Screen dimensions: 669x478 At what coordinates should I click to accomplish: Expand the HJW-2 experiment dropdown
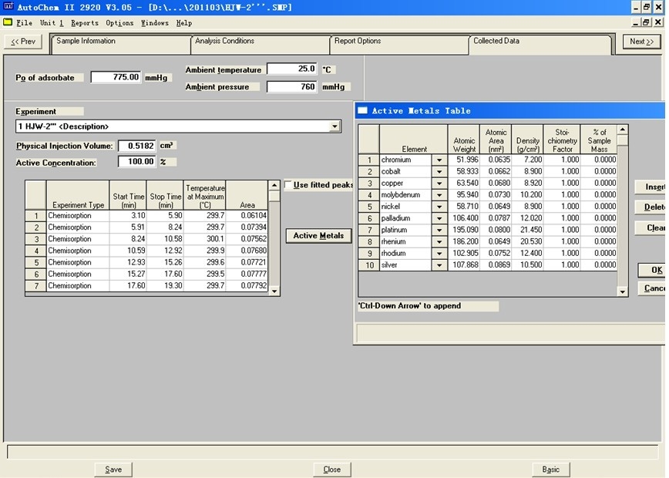click(x=334, y=126)
